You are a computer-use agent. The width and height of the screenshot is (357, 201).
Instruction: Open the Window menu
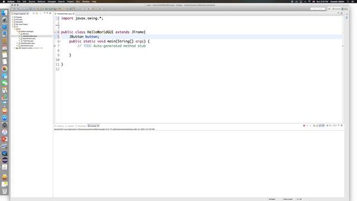pos(86,1)
